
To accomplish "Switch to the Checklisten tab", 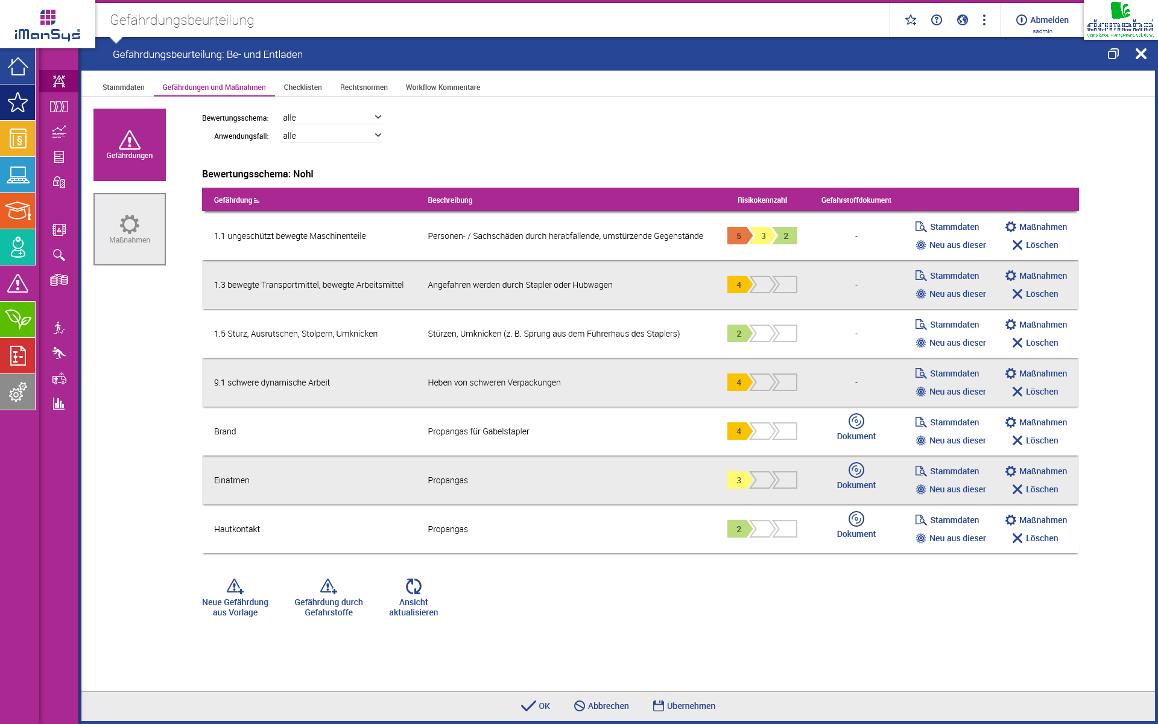I will pyautogui.click(x=303, y=87).
